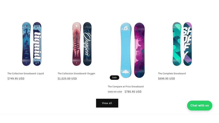This screenshot has width=219, height=123.
Task: Select the purple clouds snowboard image
Action: (139, 50)
